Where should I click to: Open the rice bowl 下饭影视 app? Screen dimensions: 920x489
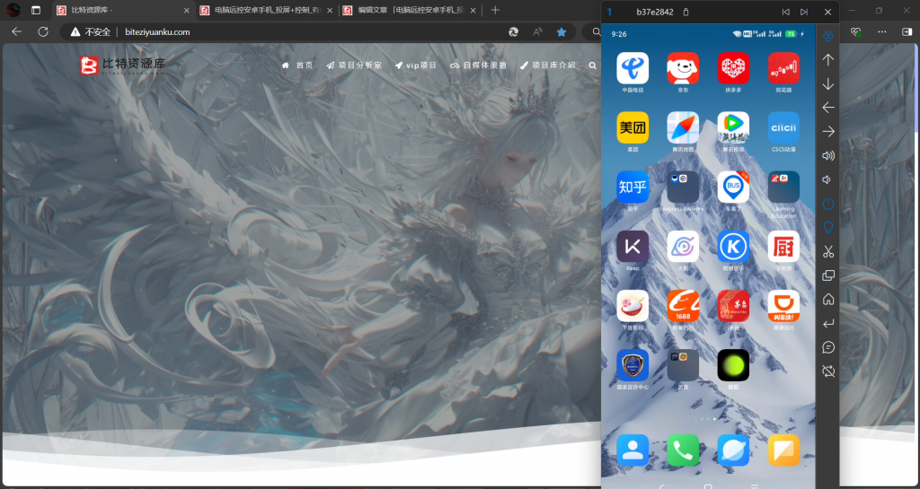[632, 306]
